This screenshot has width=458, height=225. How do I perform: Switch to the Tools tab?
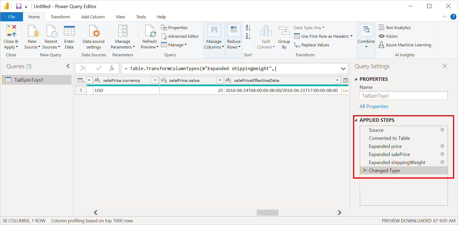[x=141, y=17]
